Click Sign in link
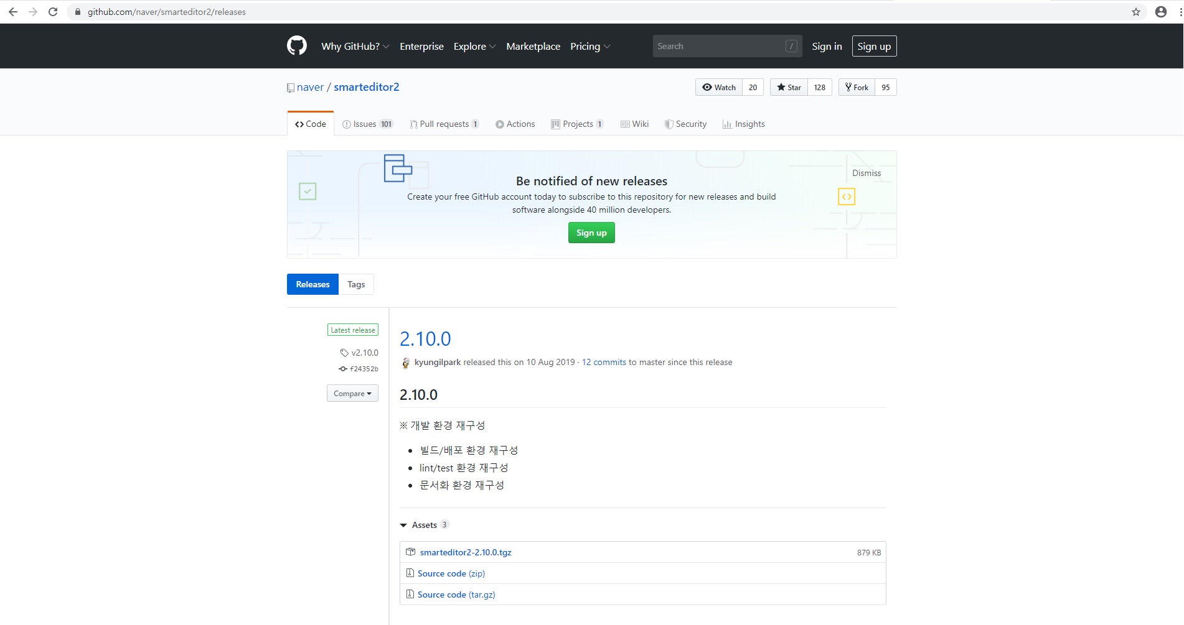This screenshot has width=1184, height=625. (x=827, y=46)
